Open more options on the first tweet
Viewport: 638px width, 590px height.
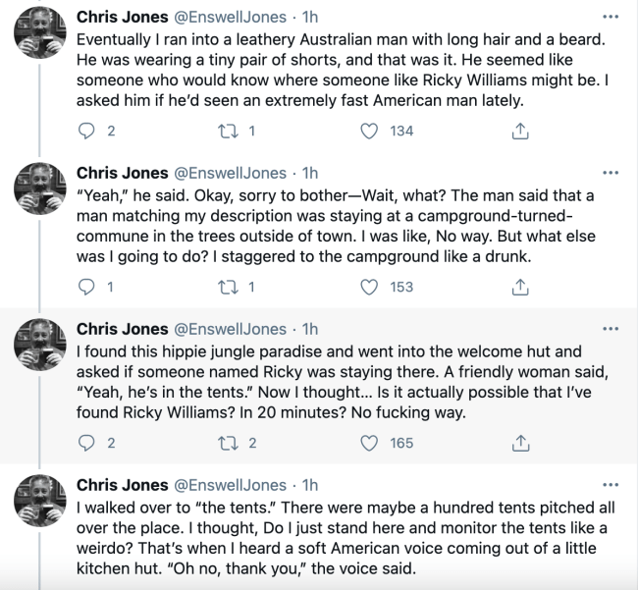click(x=611, y=17)
